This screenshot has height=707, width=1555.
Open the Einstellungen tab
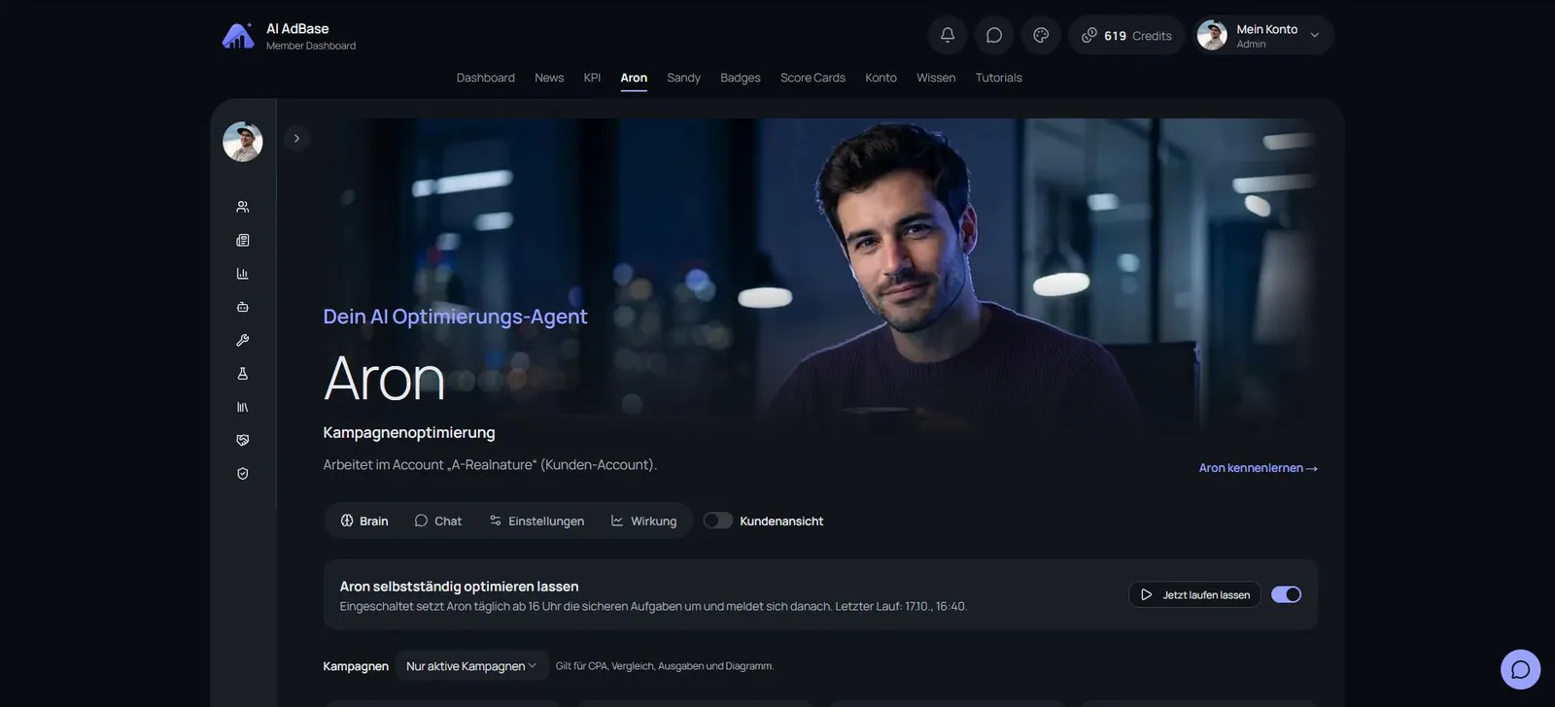click(536, 521)
